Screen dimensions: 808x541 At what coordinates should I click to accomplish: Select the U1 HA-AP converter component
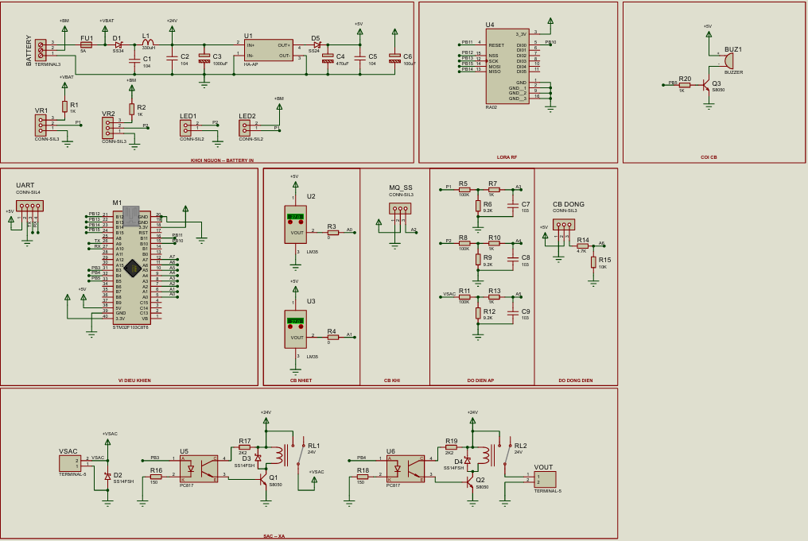coord(269,50)
